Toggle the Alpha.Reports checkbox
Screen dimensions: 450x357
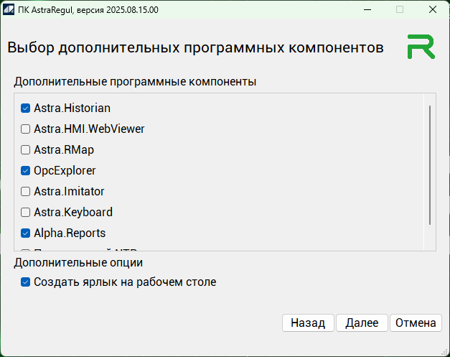(x=26, y=233)
